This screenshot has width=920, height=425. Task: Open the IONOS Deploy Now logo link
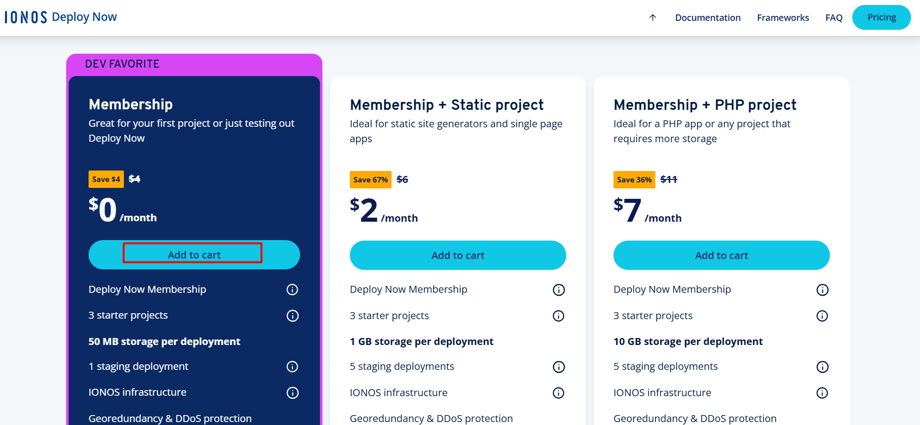[61, 17]
